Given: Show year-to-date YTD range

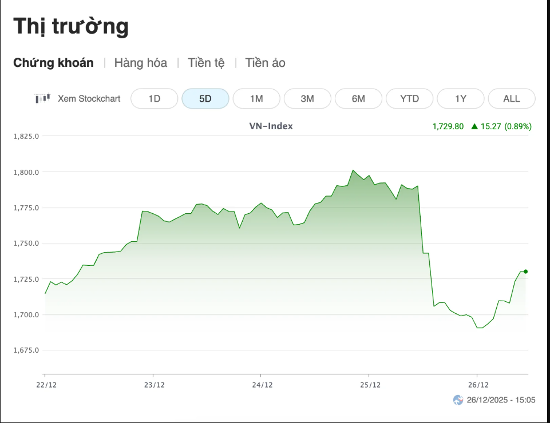Looking at the screenshot, I should pyautogui.click(x=409, y=98).
